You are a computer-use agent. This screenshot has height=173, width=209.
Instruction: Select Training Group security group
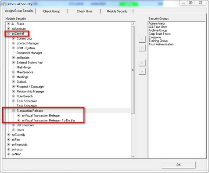[158, 41]
